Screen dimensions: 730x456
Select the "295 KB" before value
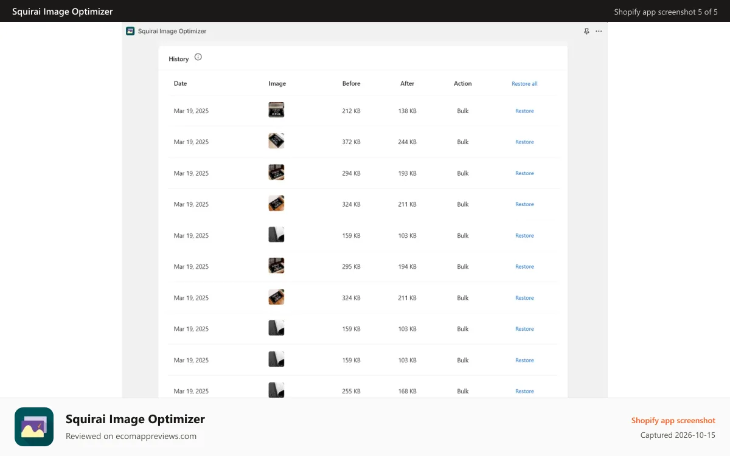pos(351,267)
